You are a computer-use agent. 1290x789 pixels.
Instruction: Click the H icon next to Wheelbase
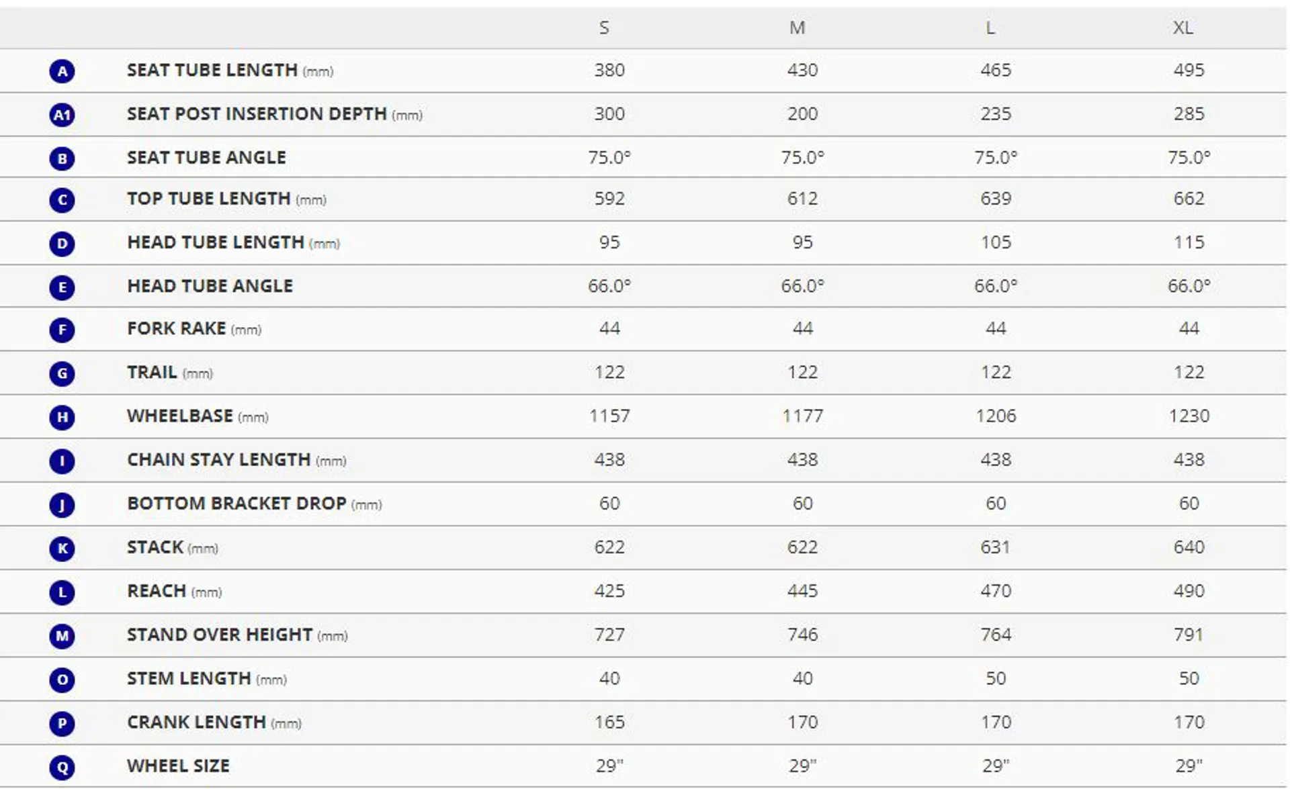(62, 417)
